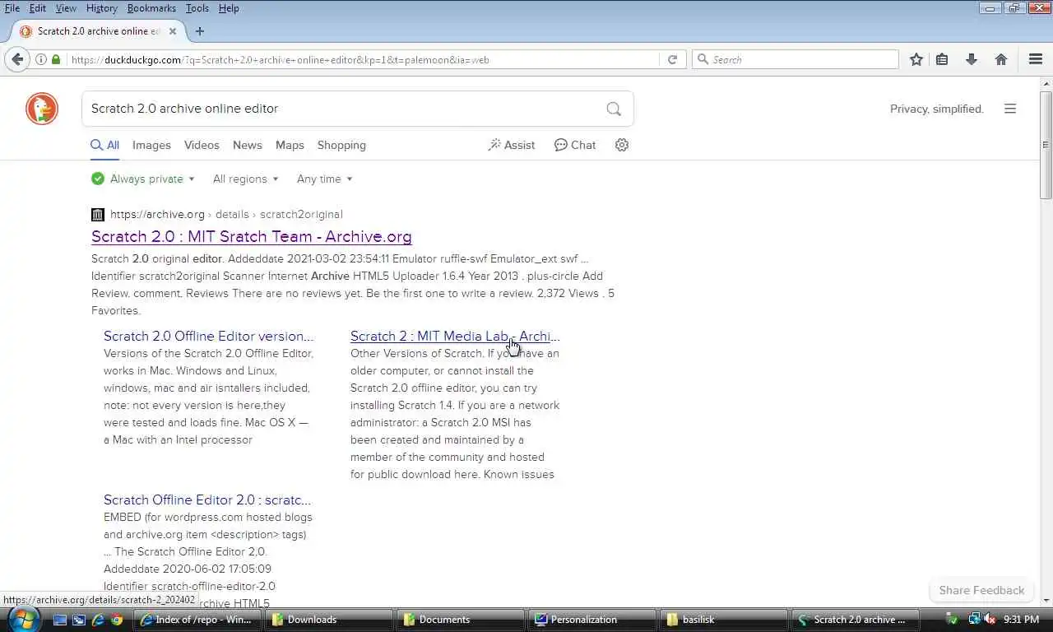Click the muted volume tray icon
This screenshot has height=632, width=1053.
990,619
